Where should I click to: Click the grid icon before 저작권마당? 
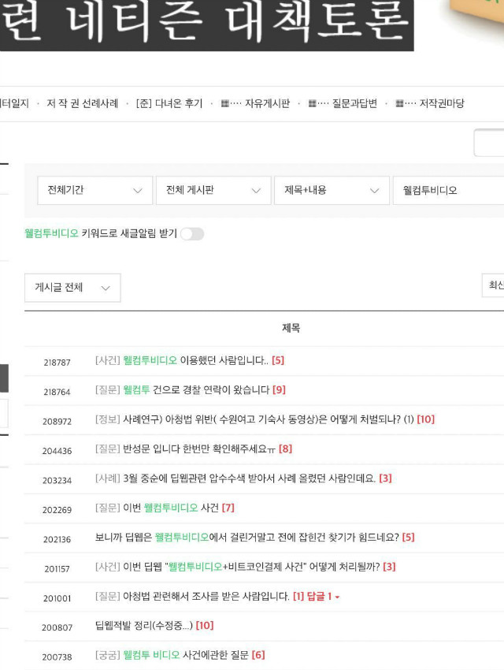pos(399,103)
